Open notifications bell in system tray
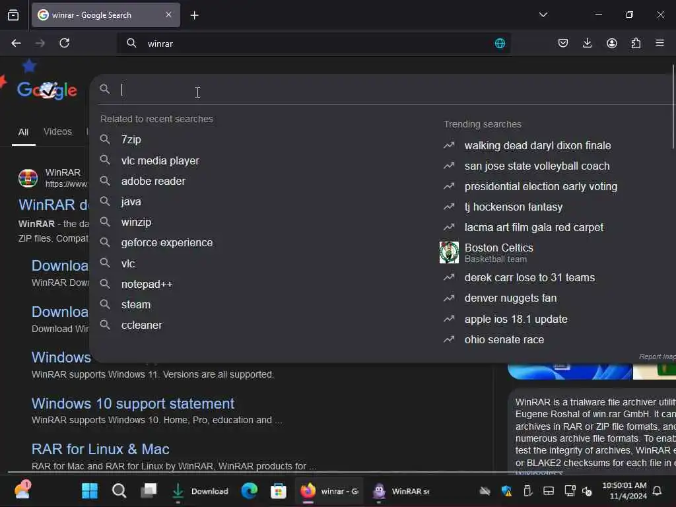Image resolution: width=676 pixels, height=507 pixels. (x=657, y=490)
